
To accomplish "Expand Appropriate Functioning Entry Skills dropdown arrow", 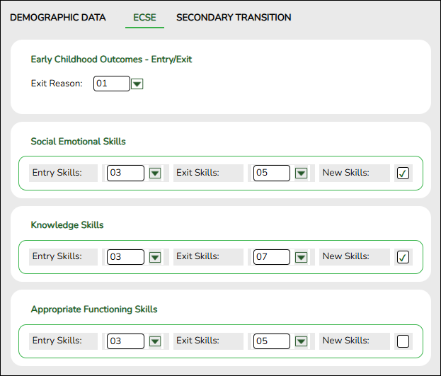I will [155, 341].
